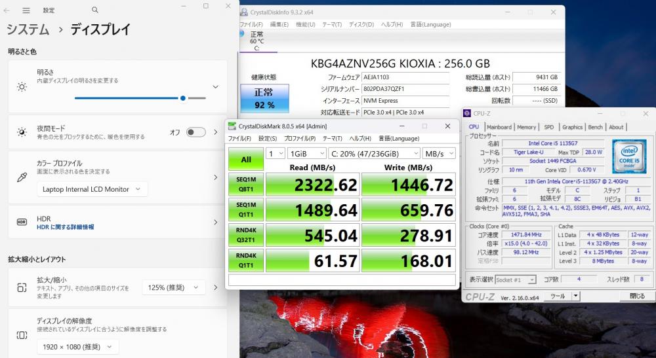Image resolution: width=656 pixels, height=358 pixels.
Task: Expand the brightness section chevron
Action: [x=215, y=87]
